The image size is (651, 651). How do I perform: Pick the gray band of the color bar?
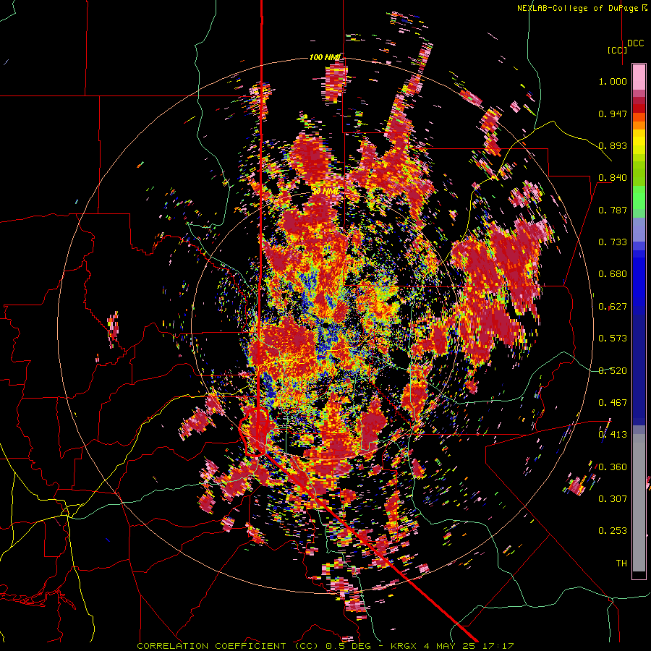pyautogui.click(x=639, y=503)
